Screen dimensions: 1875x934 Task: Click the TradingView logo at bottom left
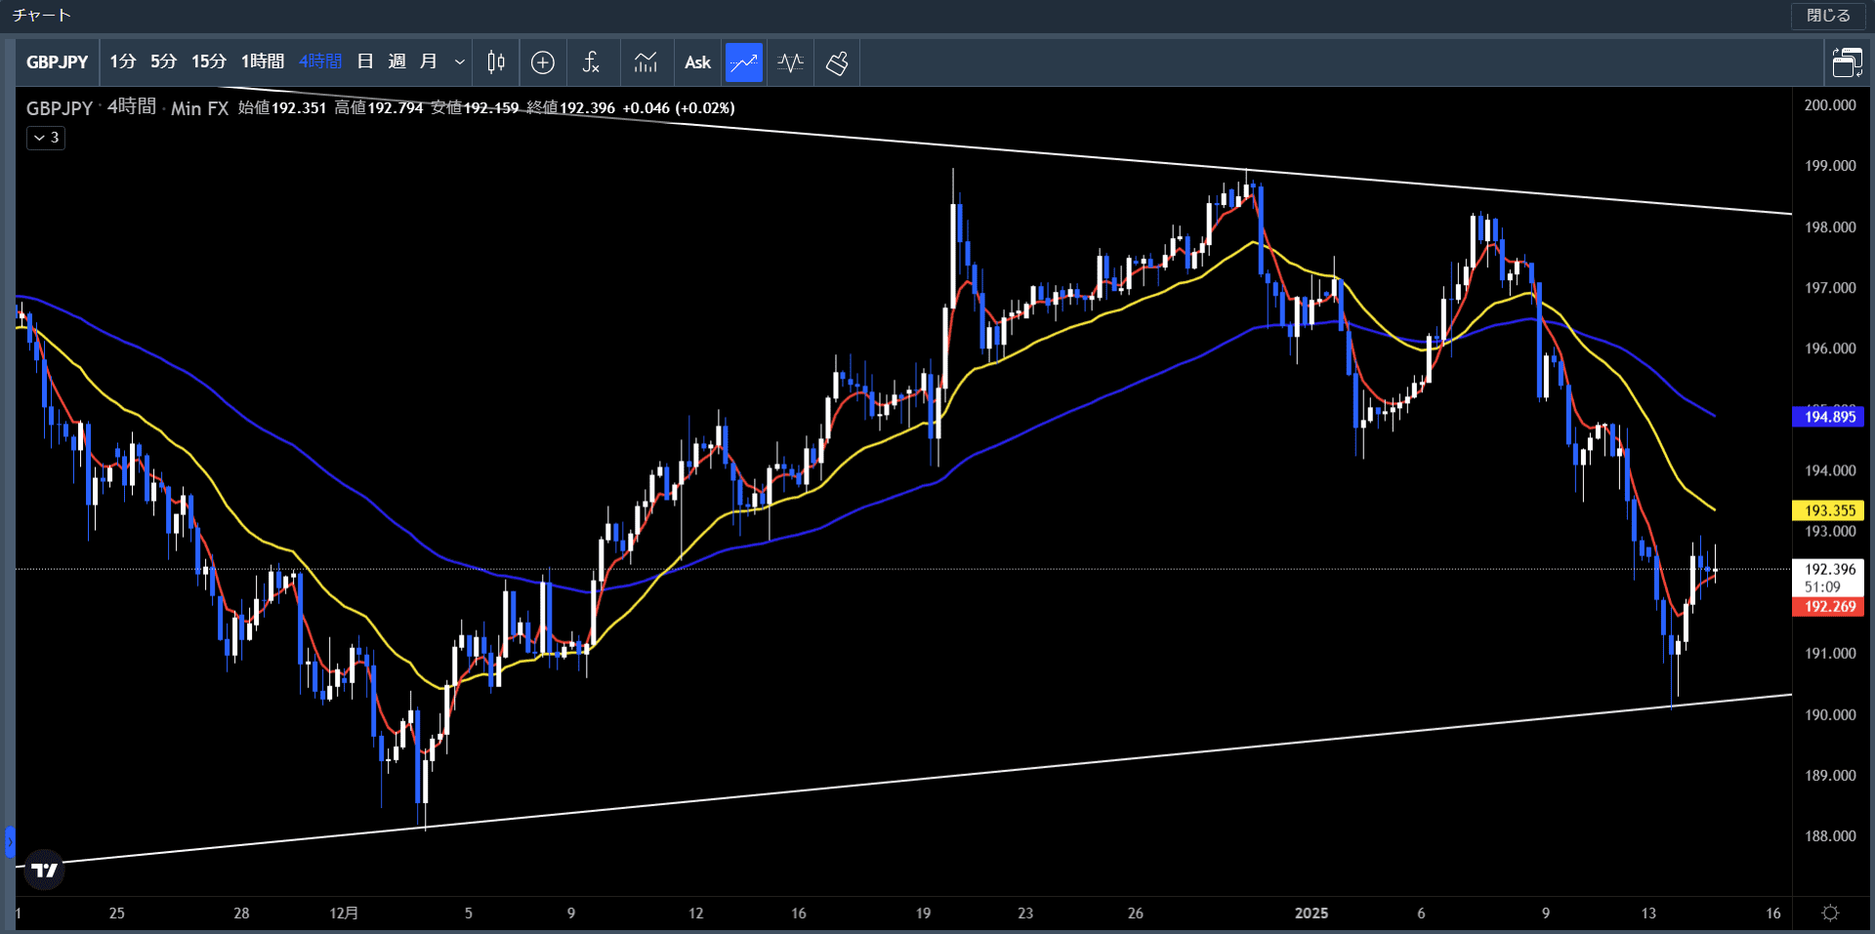click(44, 870)
